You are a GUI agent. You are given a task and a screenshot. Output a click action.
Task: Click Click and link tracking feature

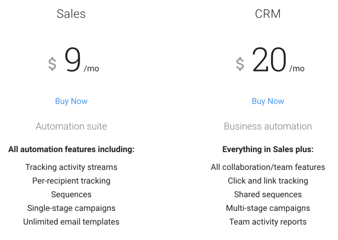[x=268, y=181]
